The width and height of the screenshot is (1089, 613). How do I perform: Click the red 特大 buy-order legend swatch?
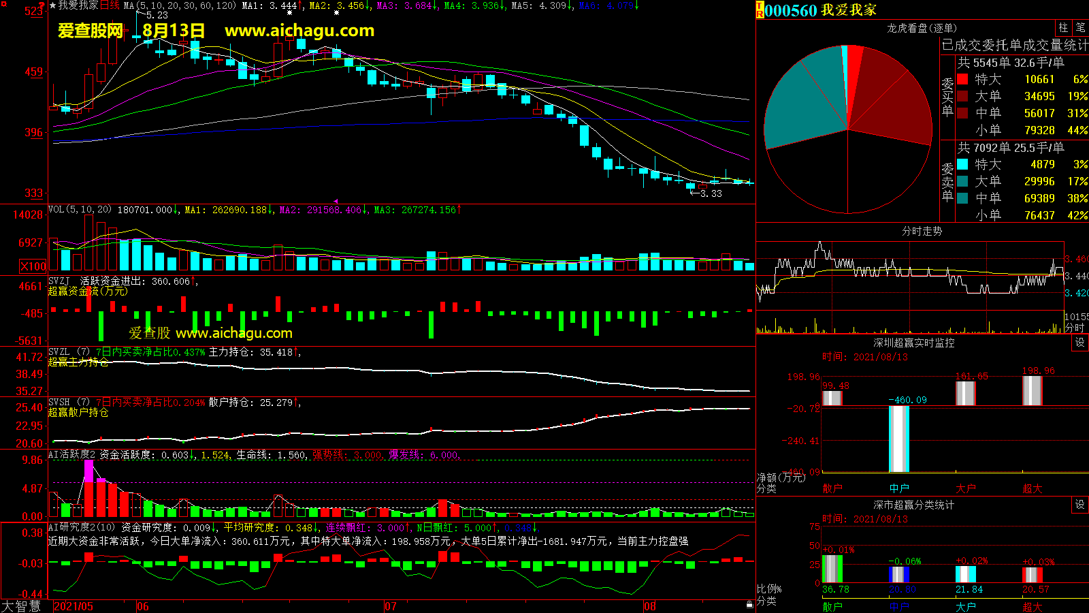tap(962, 80)
